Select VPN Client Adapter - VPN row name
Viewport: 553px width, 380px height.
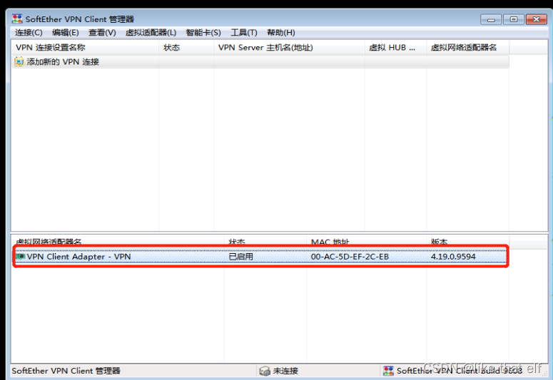click(x=78, y=256)
